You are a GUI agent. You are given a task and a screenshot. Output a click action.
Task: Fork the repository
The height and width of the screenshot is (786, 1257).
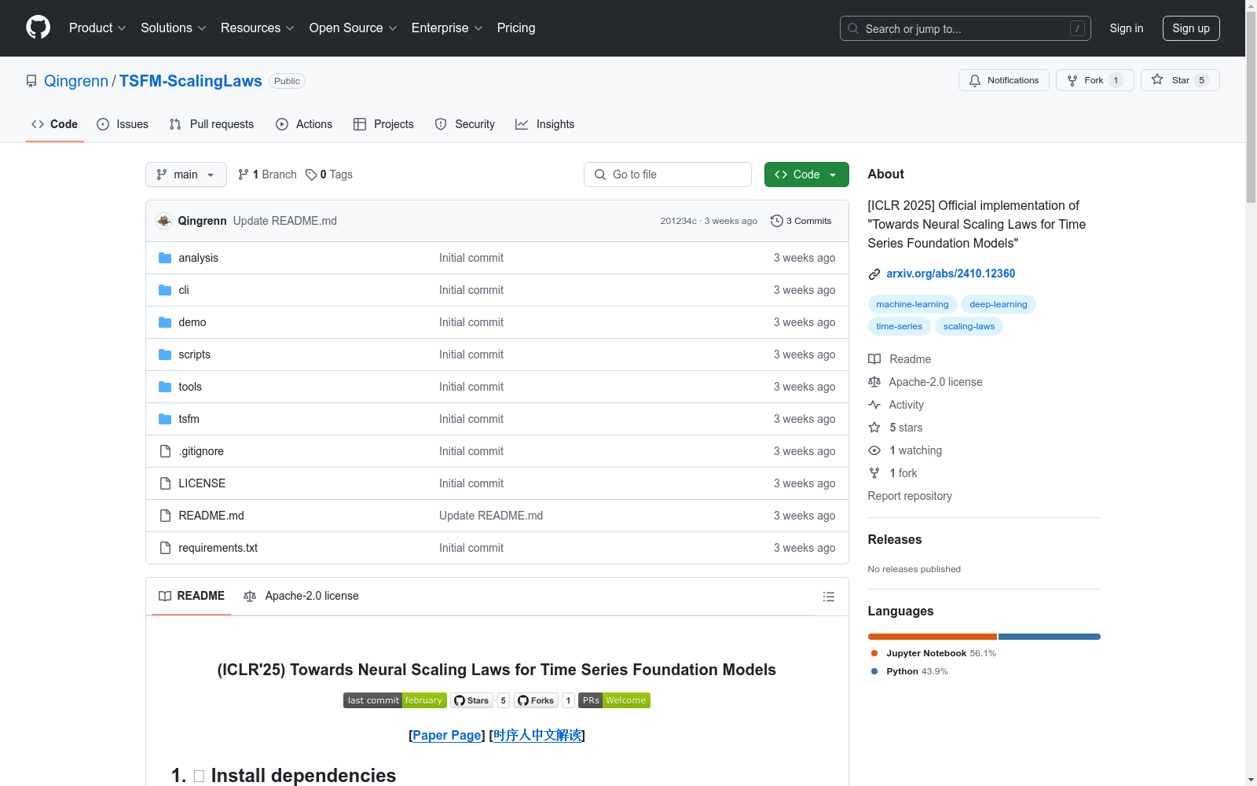point(1094,80)
